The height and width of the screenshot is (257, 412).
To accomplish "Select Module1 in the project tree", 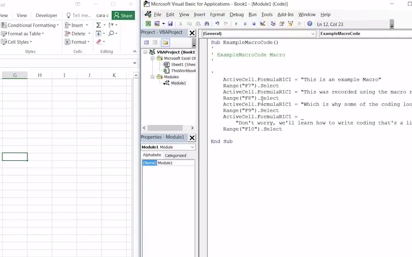I will coord(178,83).
